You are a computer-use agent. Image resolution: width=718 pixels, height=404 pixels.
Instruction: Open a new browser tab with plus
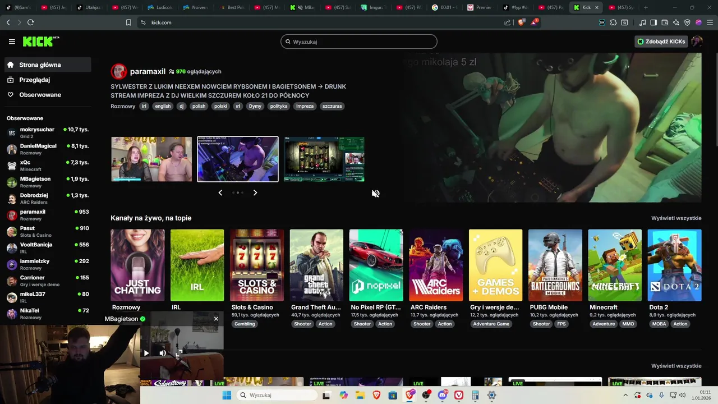[646, 7]
